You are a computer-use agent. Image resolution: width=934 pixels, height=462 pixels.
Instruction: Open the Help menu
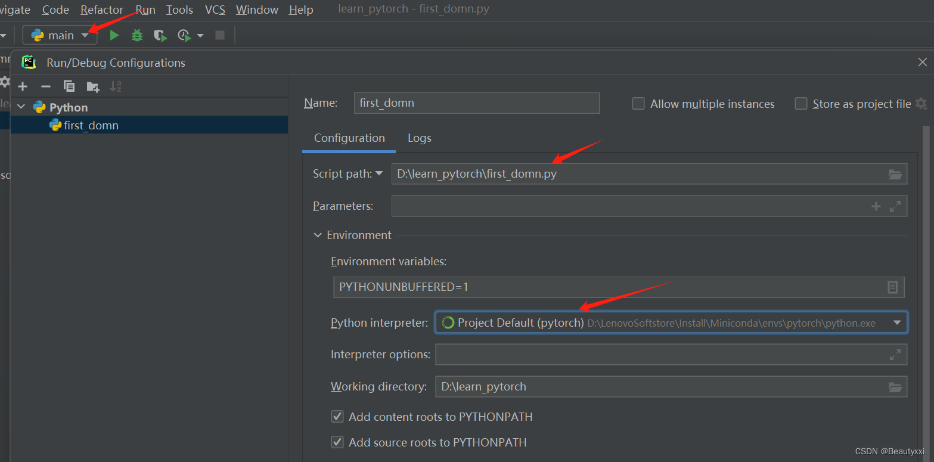(301, 10)
